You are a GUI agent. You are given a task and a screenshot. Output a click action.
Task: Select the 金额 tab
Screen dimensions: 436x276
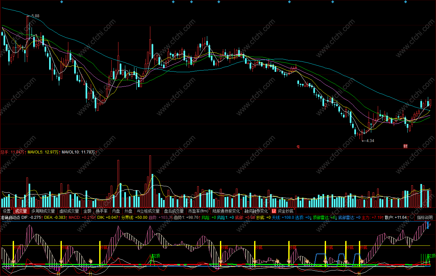tap(87, 211)
